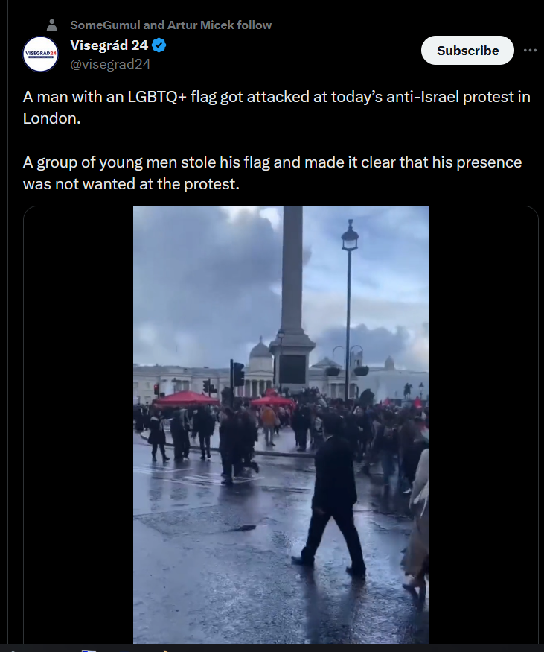Click the walking man in dark suit
The height and width of the screenshot is (652, 544).
click(x=332, y=495)
